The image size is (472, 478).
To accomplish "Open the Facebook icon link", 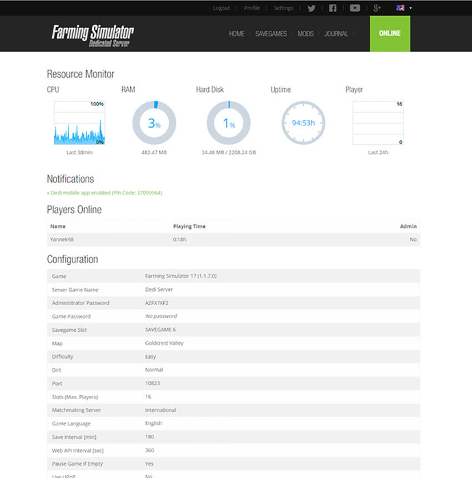I will [333, 8].
